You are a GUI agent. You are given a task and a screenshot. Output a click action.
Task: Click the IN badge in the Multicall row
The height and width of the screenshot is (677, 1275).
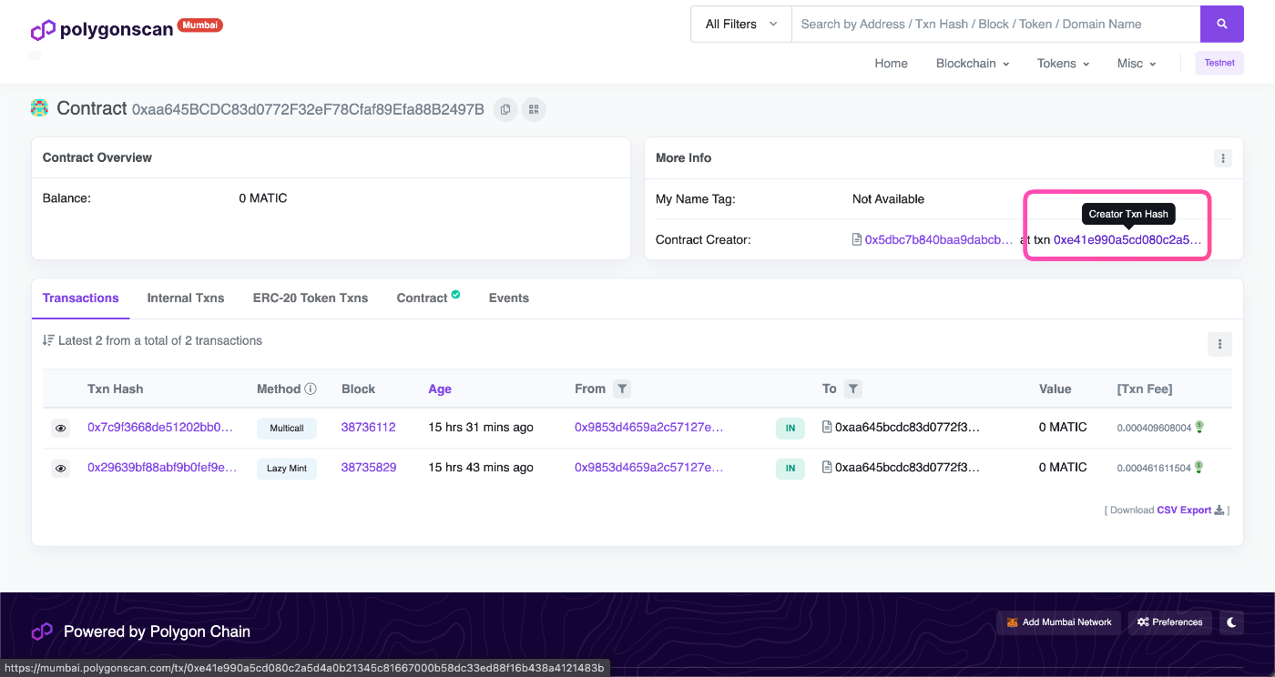point(790,428)
